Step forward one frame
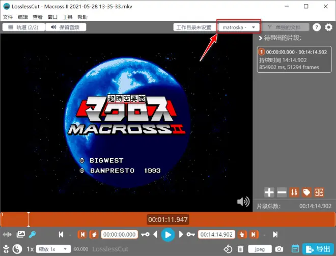 point(181,235)
